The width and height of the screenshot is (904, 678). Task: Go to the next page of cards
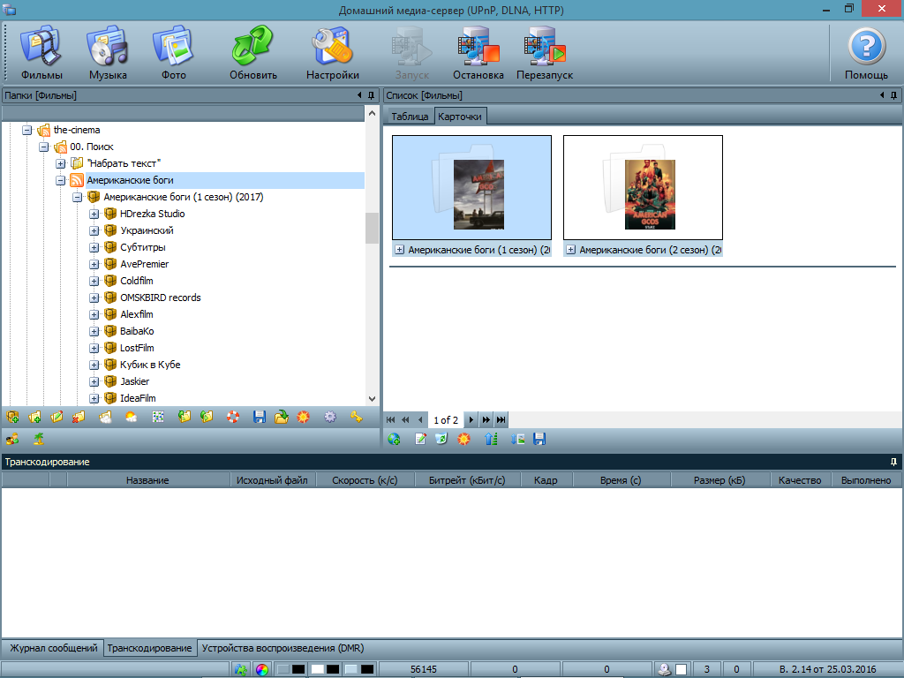(x=471, y=420)
